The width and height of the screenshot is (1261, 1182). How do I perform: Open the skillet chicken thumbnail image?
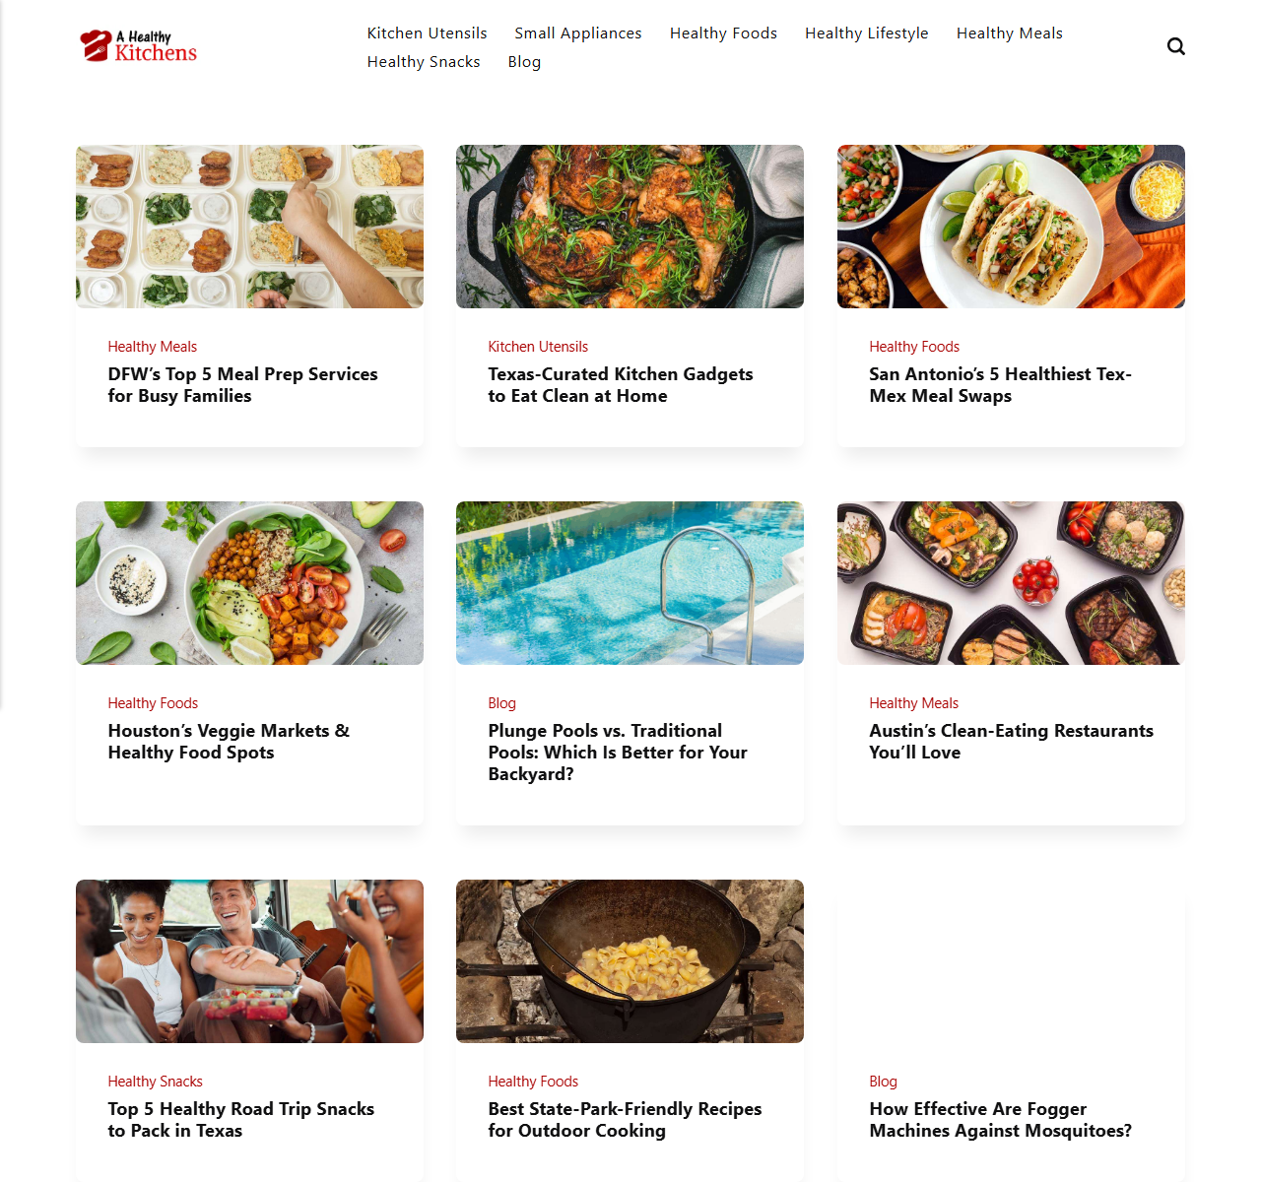(x=630, y=227)
